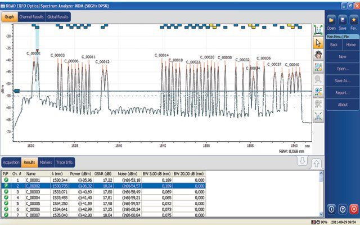Open the Trace Info. tab
This screenshot has height=225, width=360.
coord(67,163)
